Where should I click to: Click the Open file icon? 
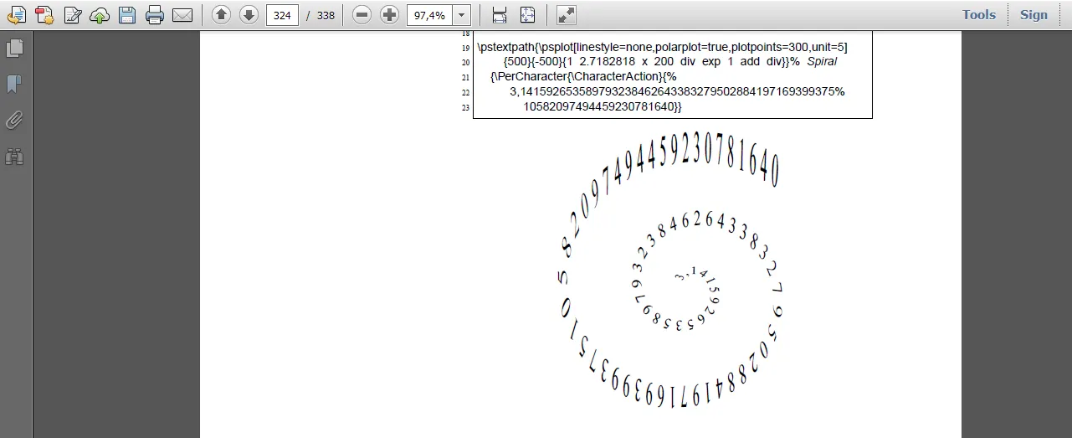coord(16,14)
